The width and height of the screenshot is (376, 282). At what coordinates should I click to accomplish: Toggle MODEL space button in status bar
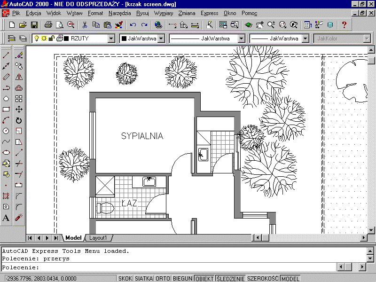(x=290, y=278)
